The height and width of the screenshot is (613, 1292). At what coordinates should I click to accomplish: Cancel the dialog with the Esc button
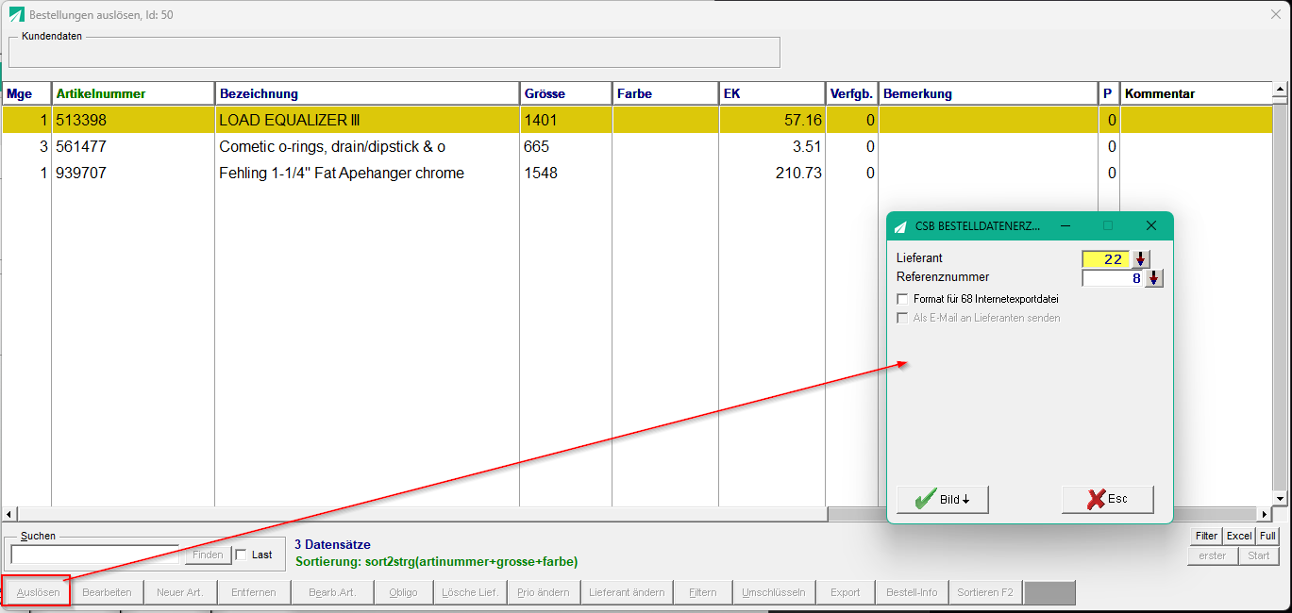(x=1108, y=499)
